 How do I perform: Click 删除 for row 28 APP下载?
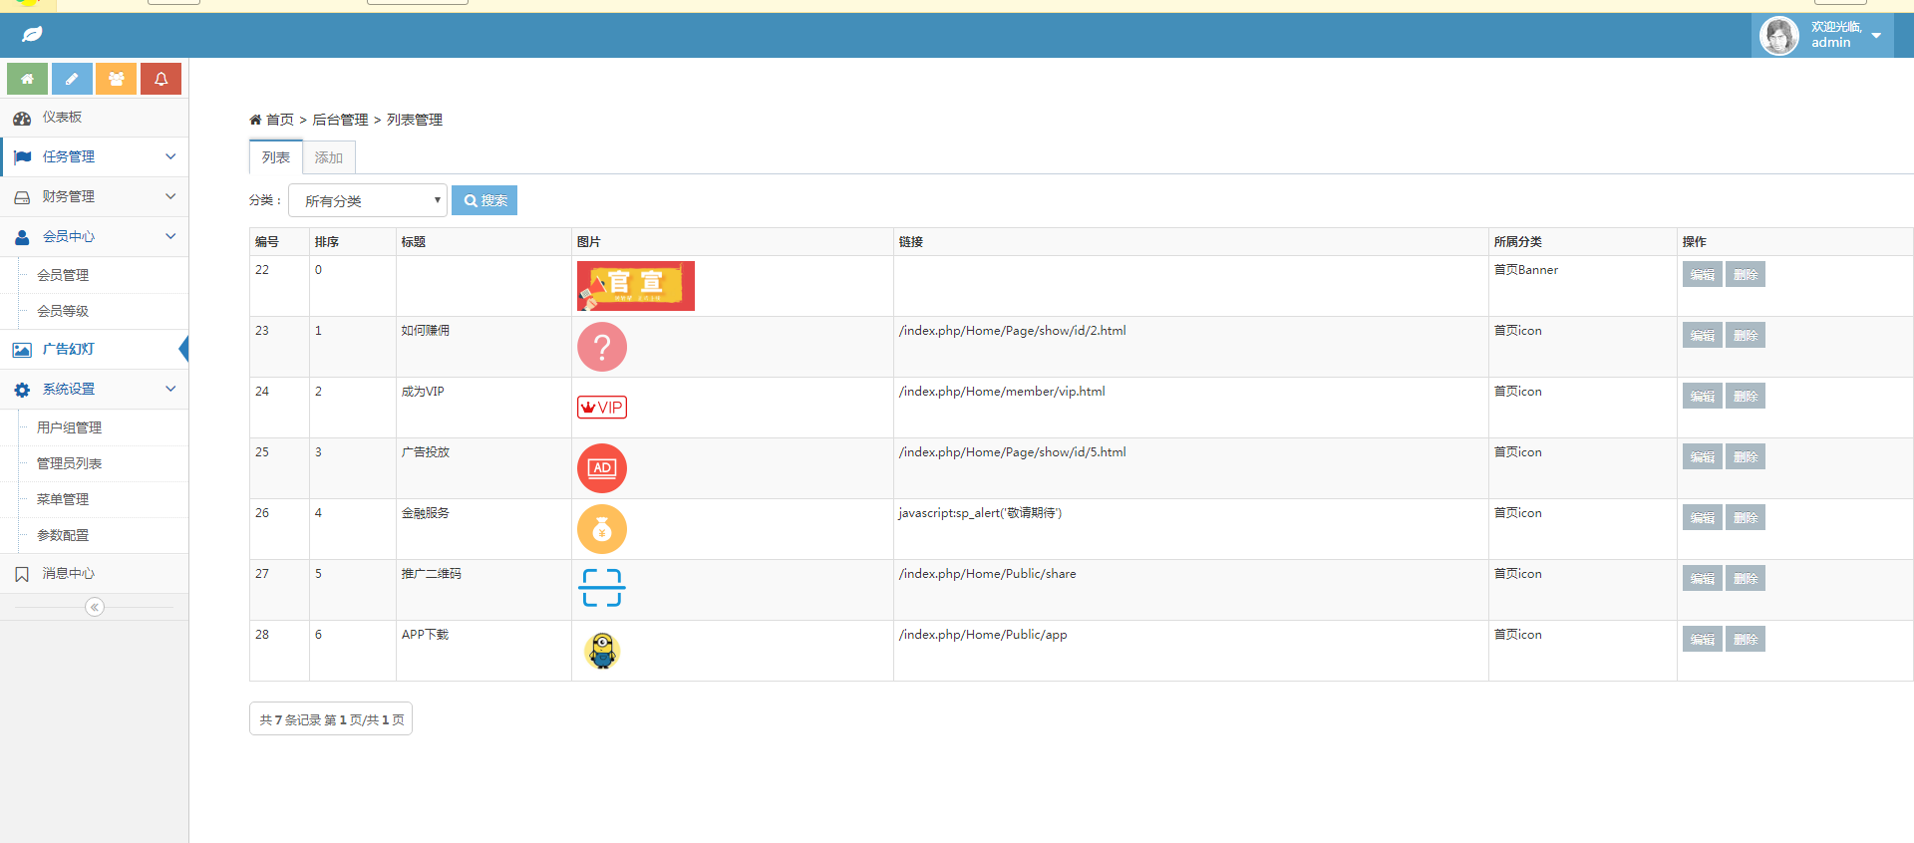coord(1745,639)
